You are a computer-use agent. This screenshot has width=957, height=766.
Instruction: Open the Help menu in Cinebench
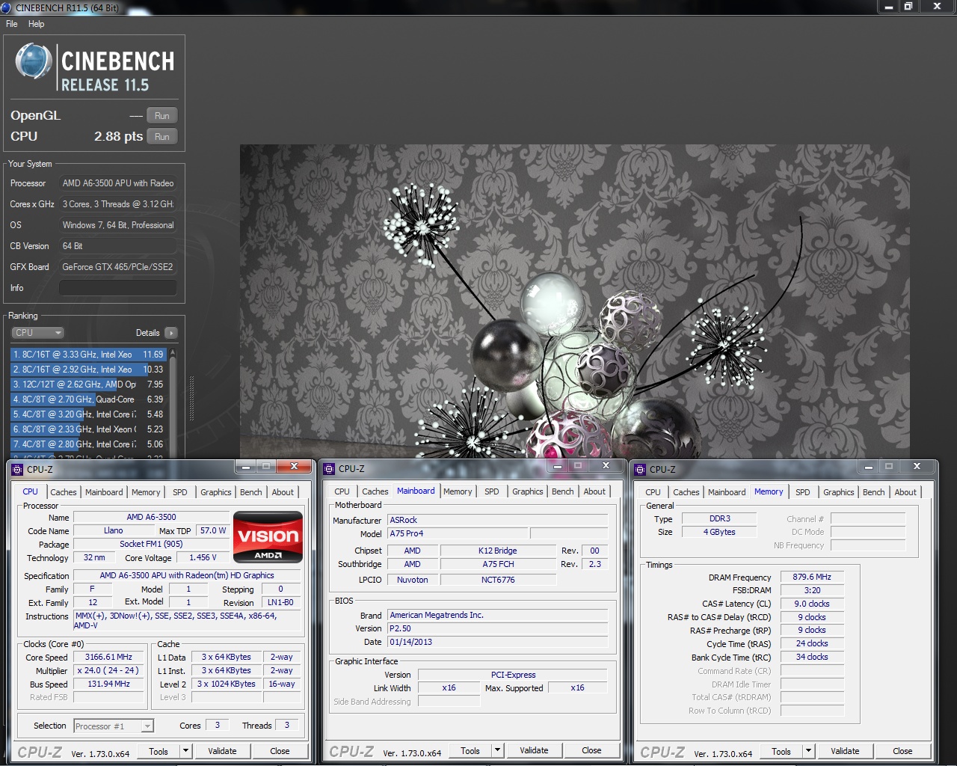coord(36,24)
